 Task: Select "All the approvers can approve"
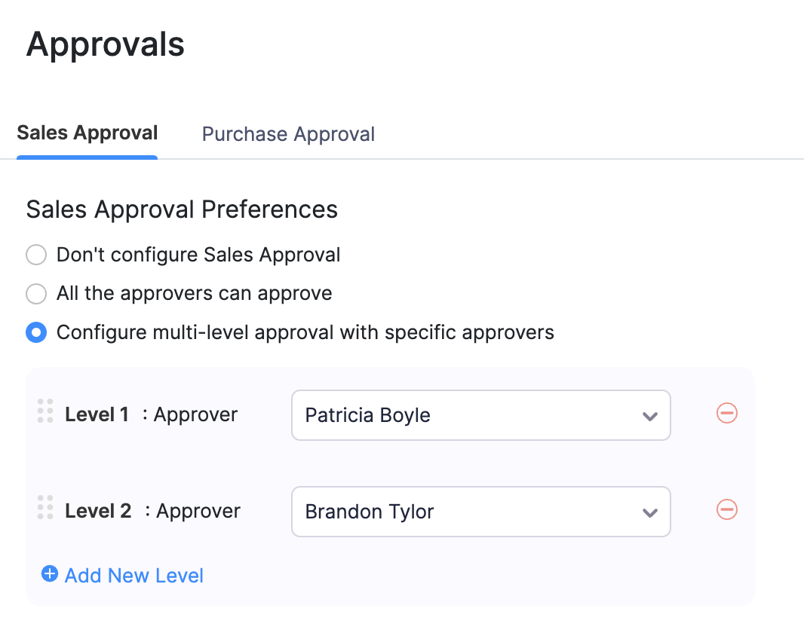(36, 294)
